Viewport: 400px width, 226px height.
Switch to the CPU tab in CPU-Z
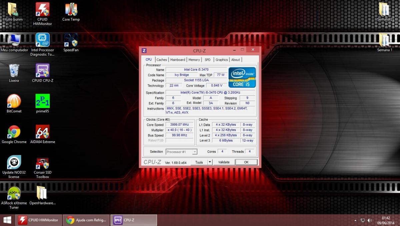click(x=149, y=59)
